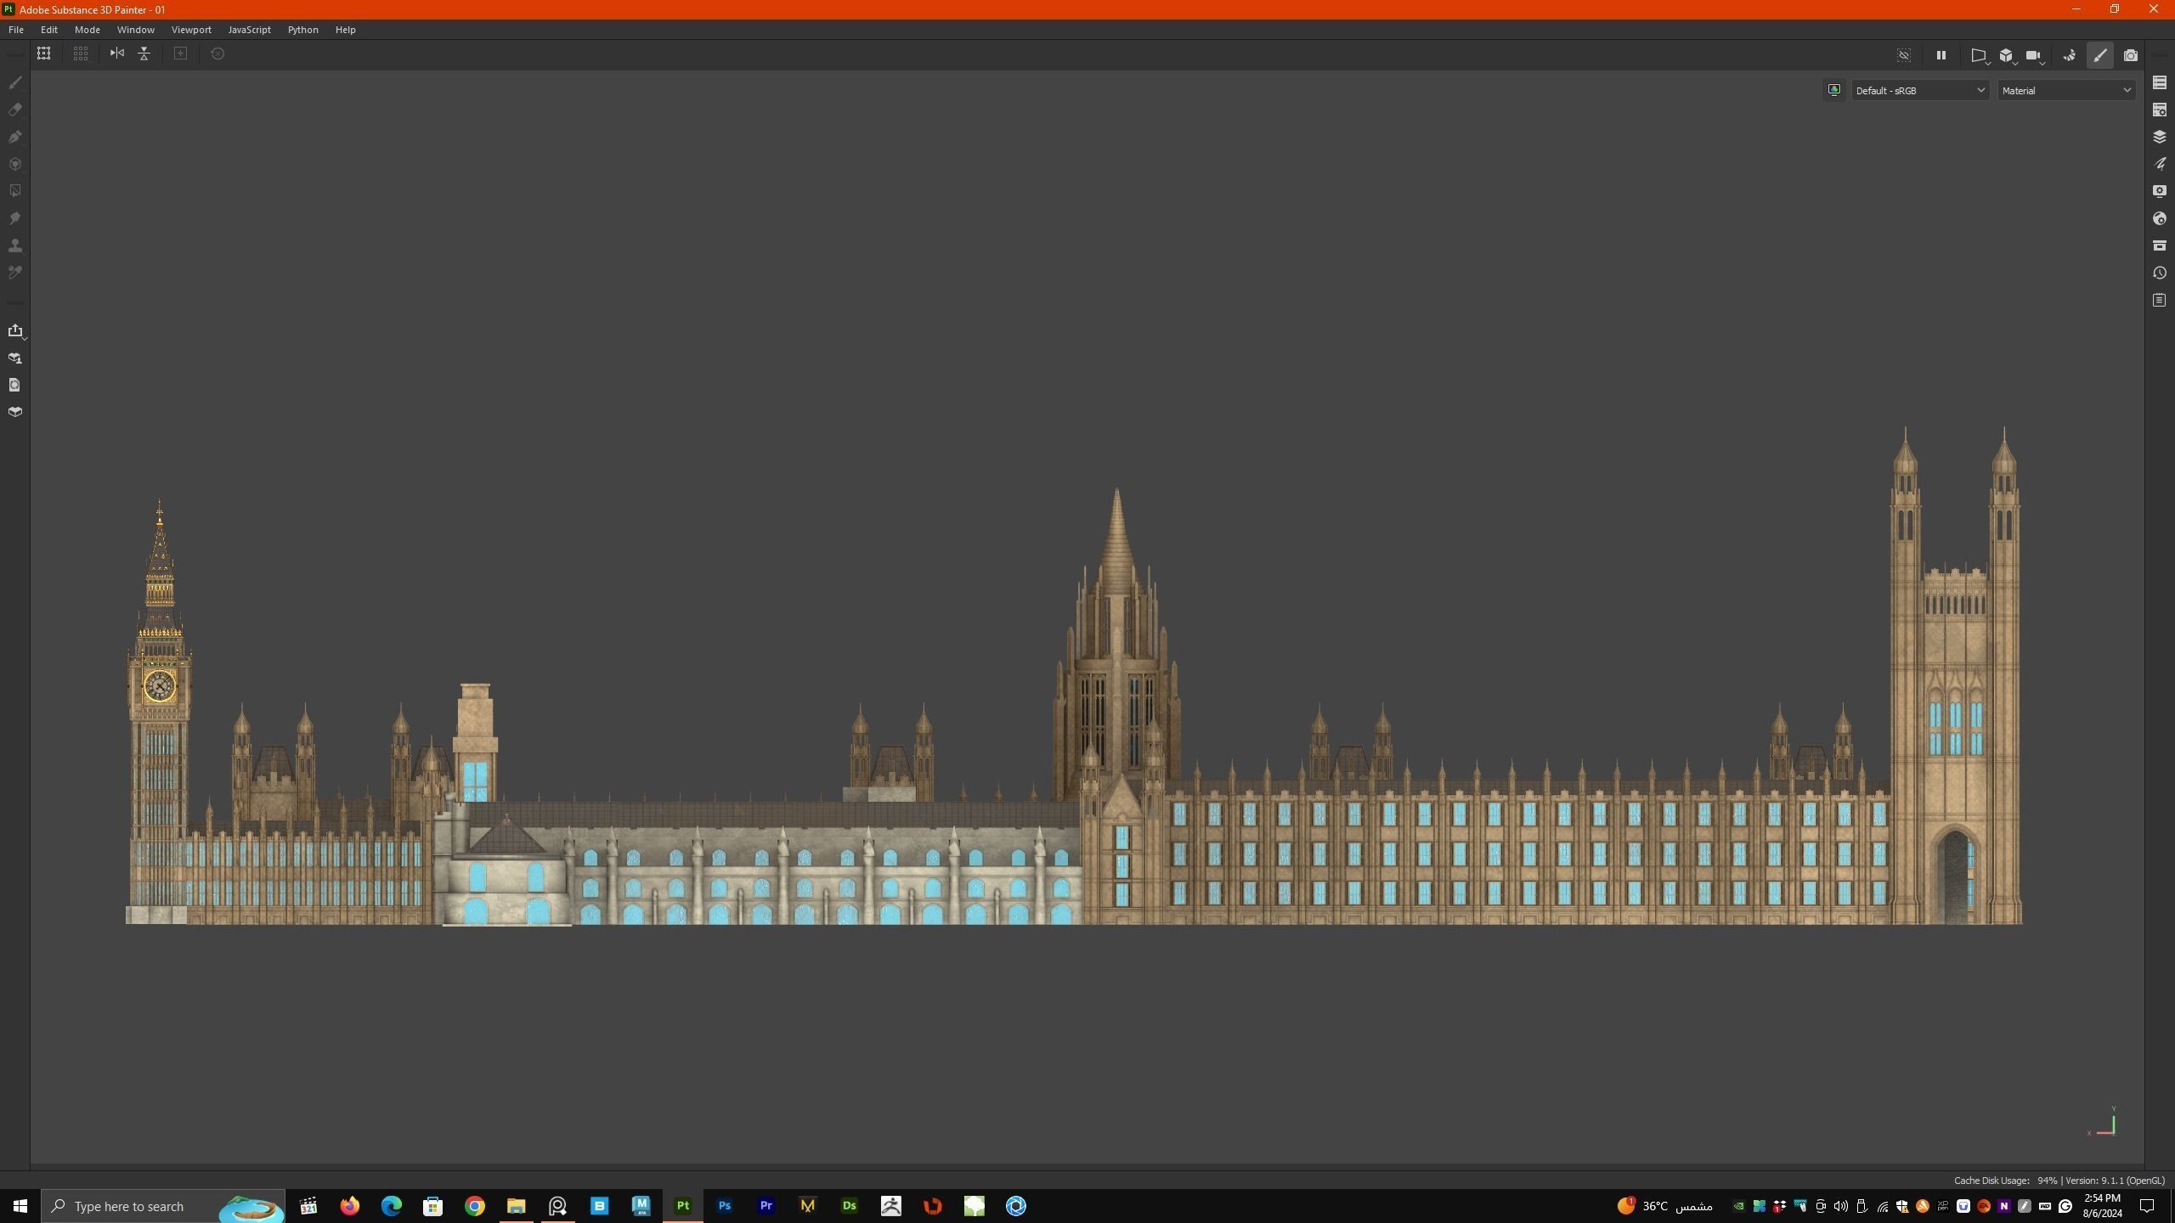Screen dimensions: 2175x1223
Task: Open the Viewport menu
Action: tap(191, 30)
